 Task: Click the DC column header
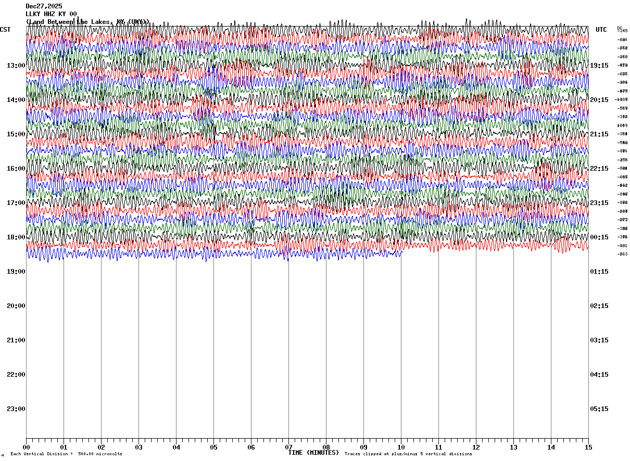pos(620,28)
